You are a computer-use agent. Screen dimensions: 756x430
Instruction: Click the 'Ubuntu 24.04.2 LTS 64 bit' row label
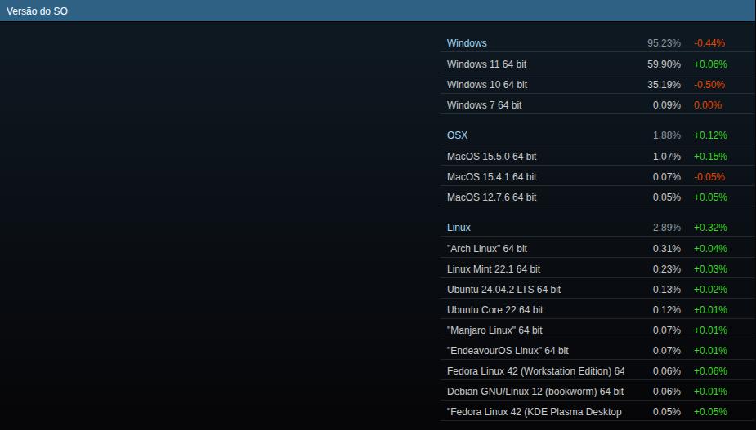pos(503,290)
